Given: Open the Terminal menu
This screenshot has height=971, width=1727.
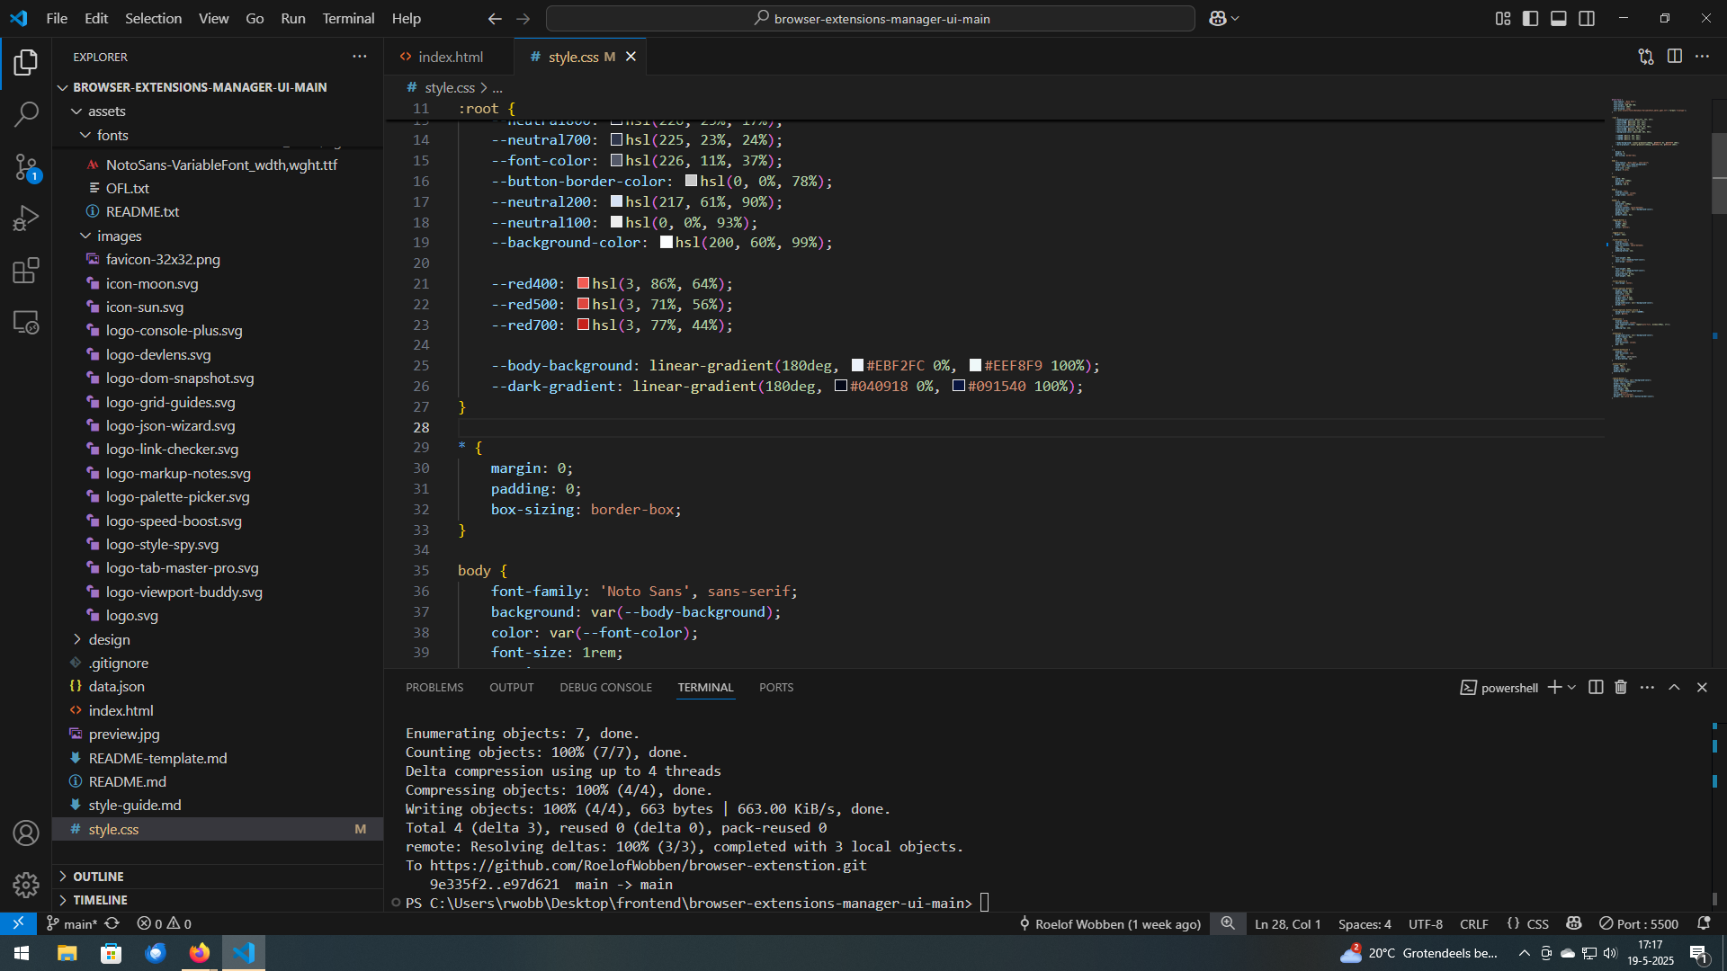Looking at the screenshot, I should point(348,18).
